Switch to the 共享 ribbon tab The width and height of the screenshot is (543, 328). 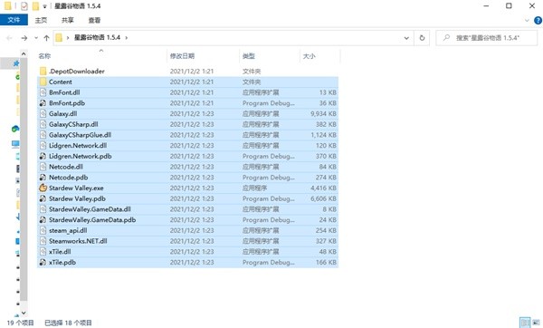(68, 20)
